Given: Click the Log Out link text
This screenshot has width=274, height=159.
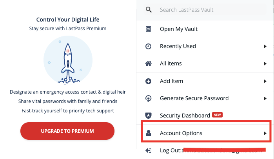Looking at the screenshot, I should point(171,150).
